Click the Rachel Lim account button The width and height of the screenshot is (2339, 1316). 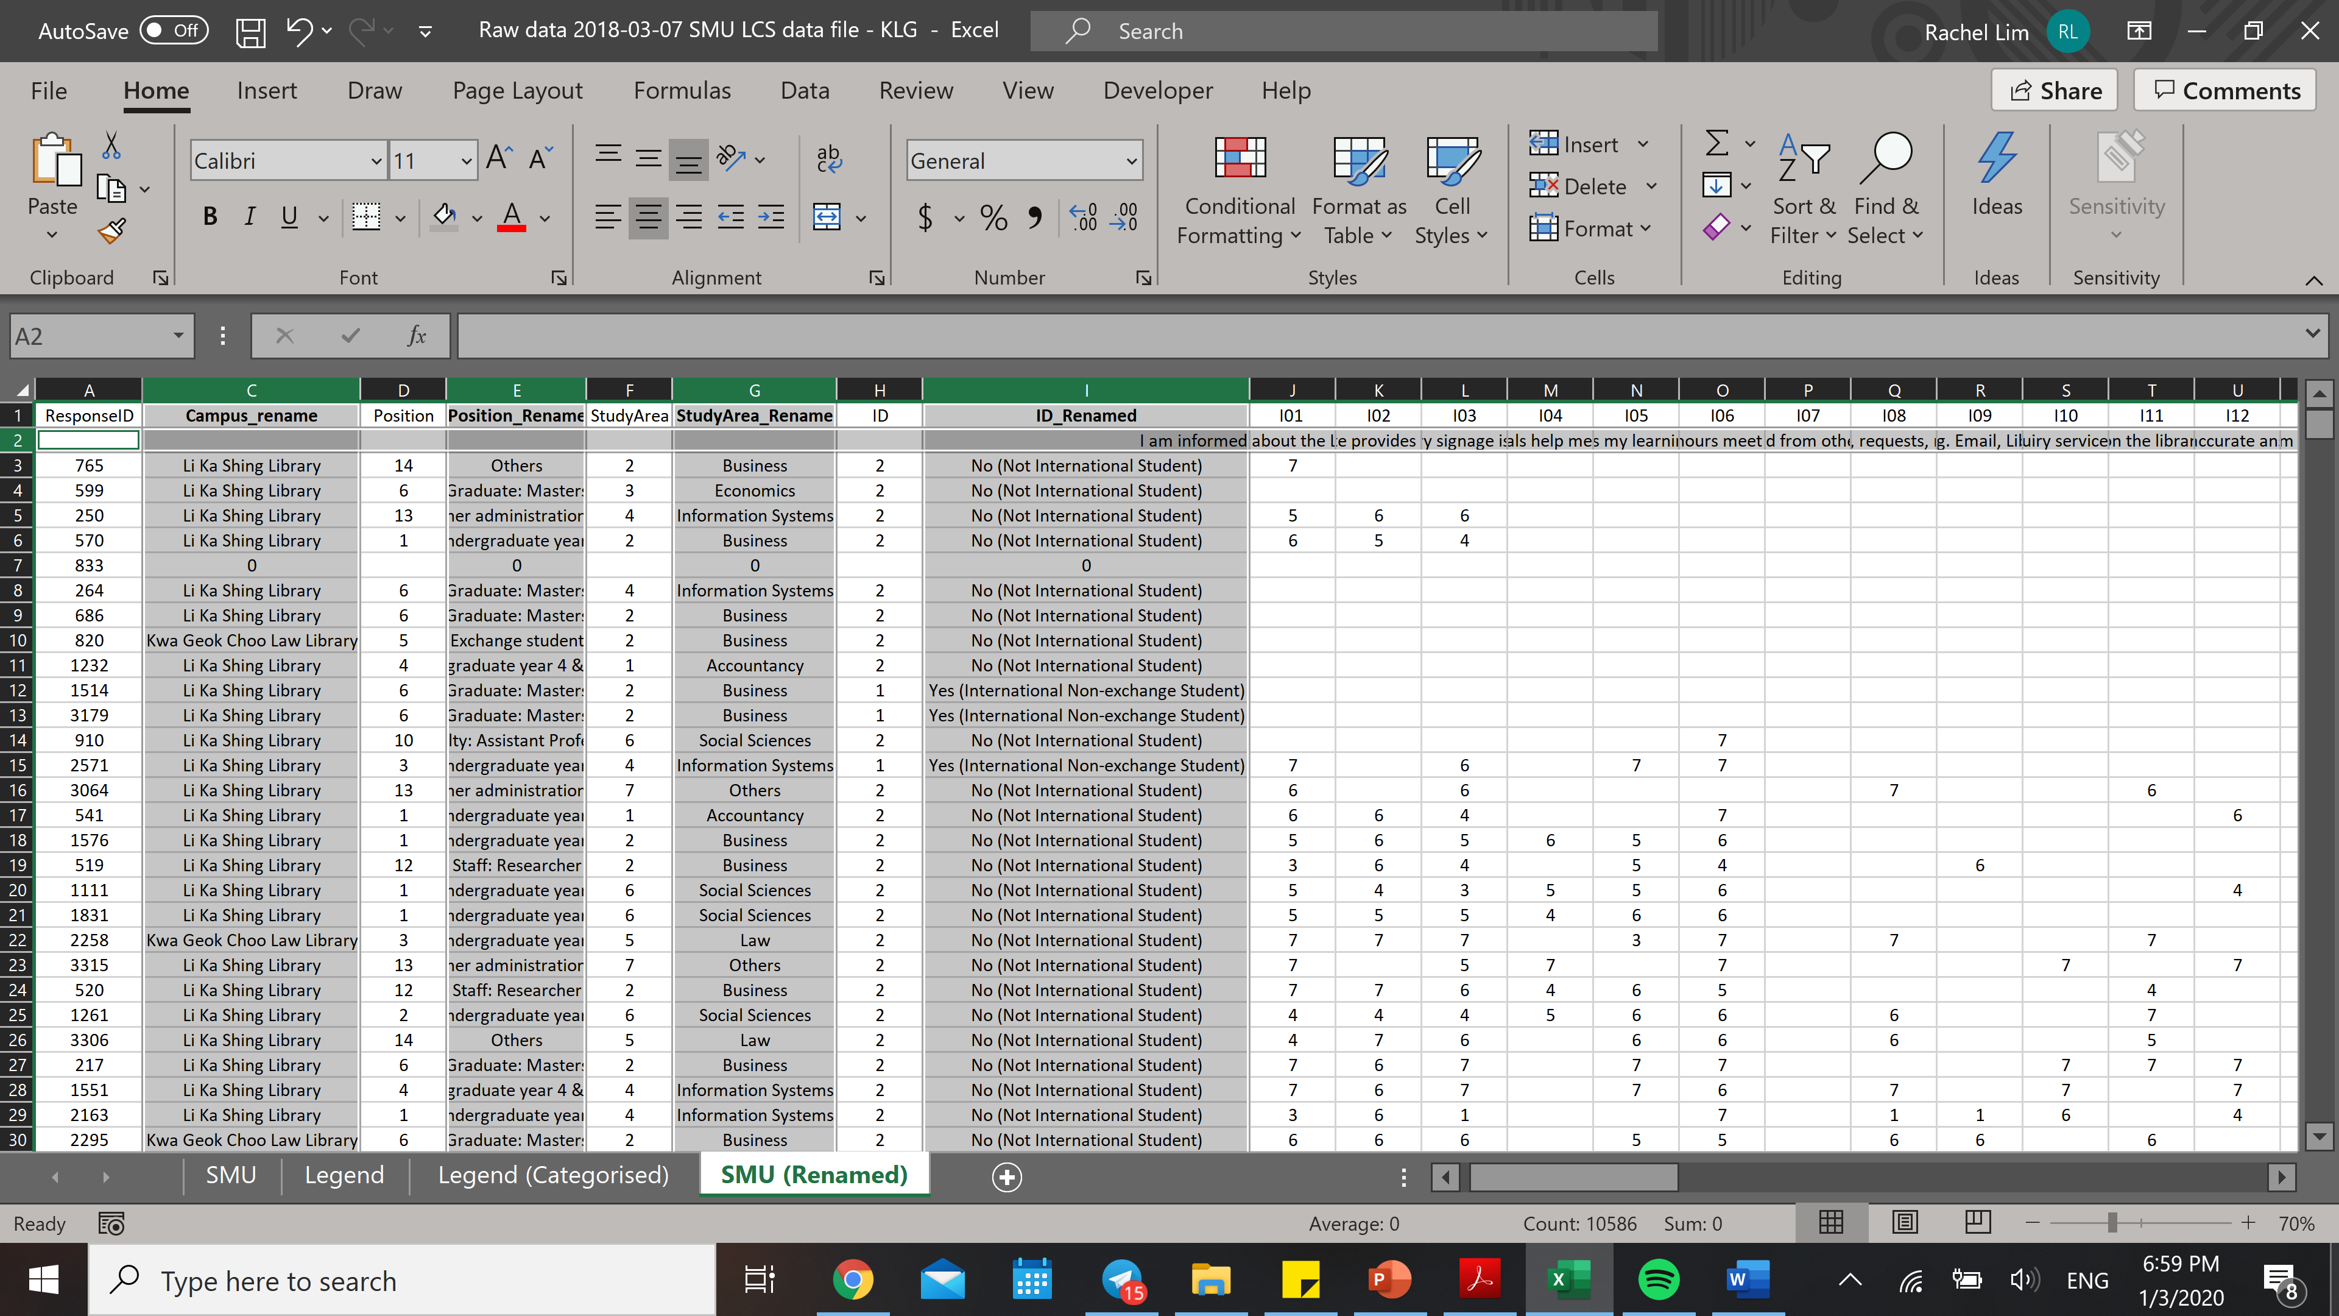2006,32
